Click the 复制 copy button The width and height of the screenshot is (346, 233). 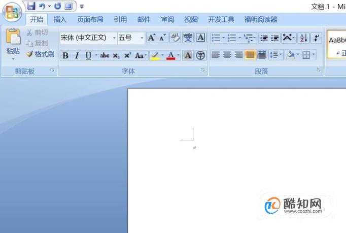pos(37,43)
